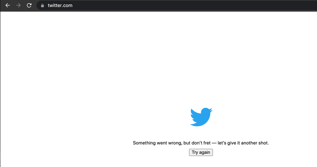The width and height of the screenshot is (317, 167).
Task: Open site info via the padlock icon
Action: [42, 5]
